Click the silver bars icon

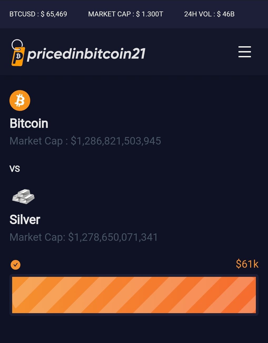(23, 197)
